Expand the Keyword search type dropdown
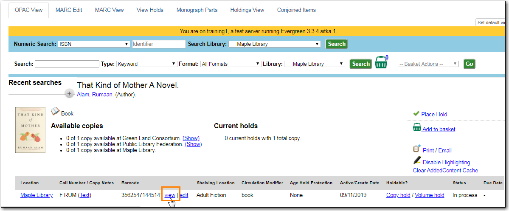Viewport: 509px width, 211px height. (x=146, y=64)
